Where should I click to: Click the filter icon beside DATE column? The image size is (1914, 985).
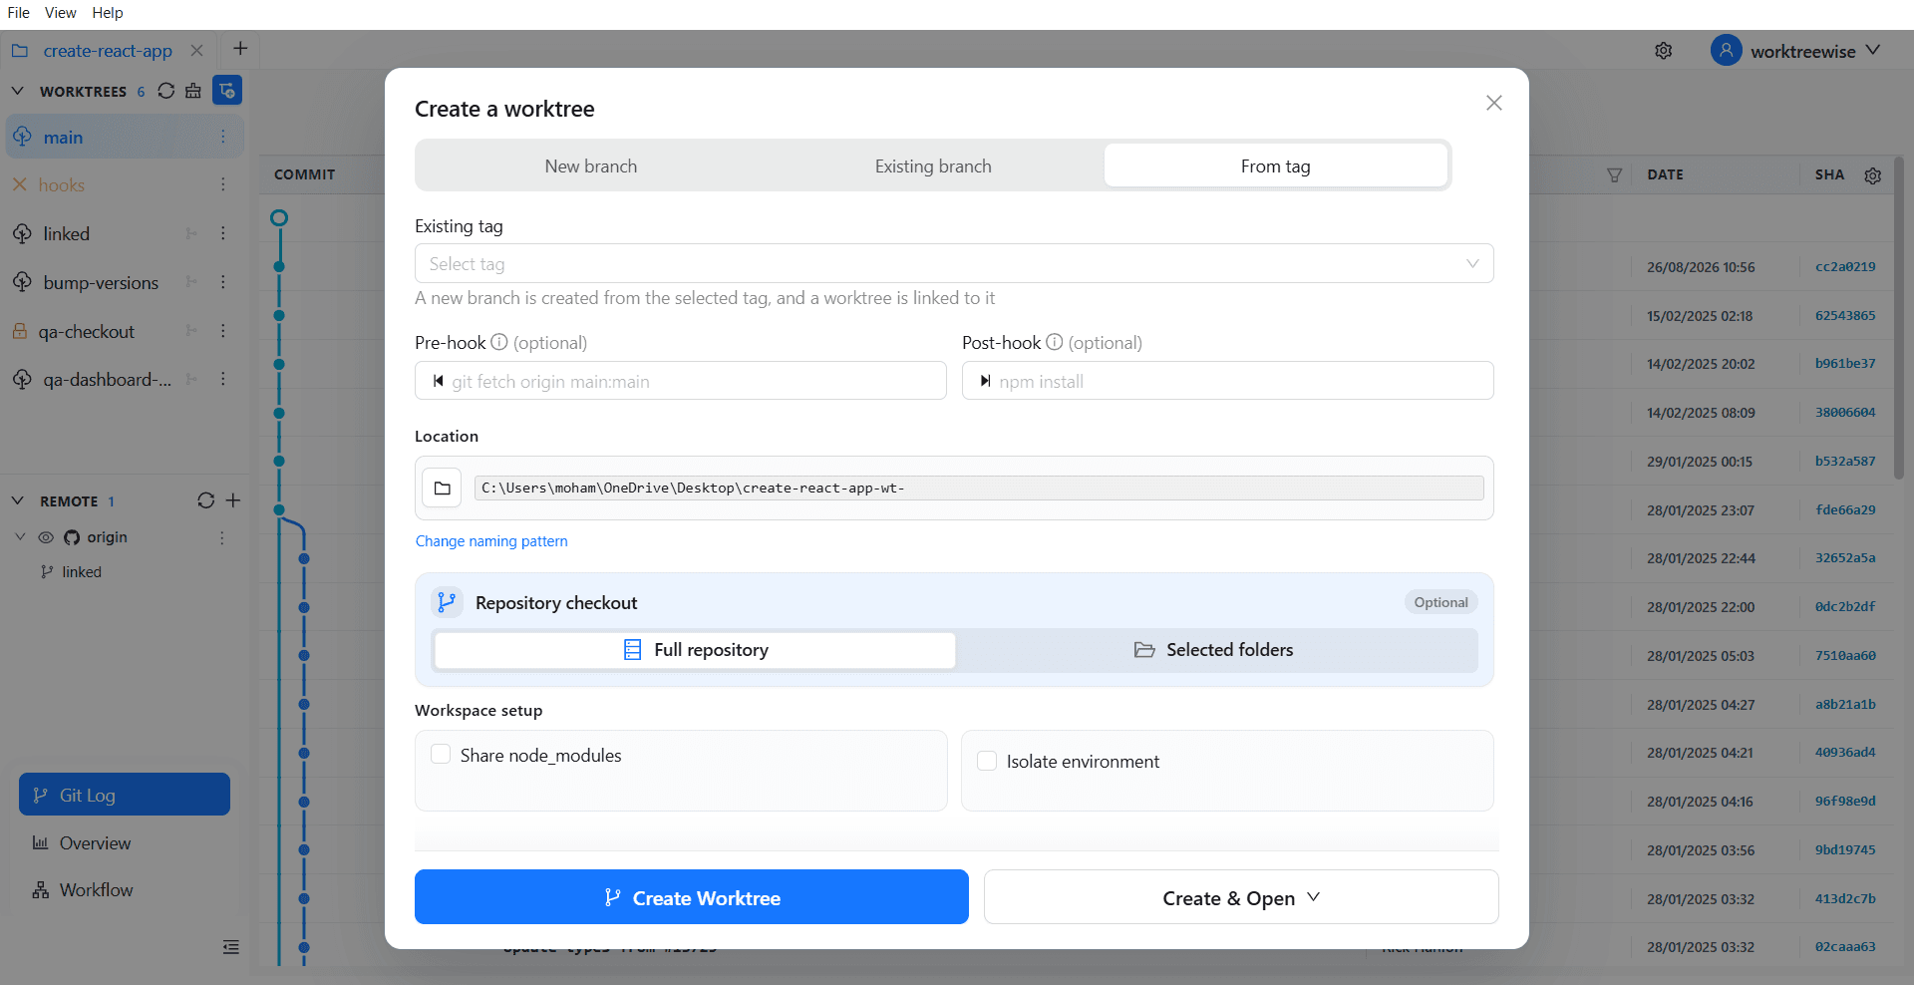point(1615,174)
